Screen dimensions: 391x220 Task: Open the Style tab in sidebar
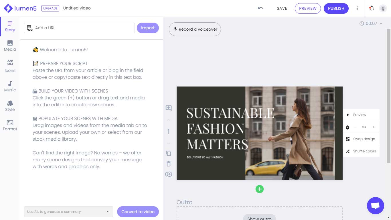[10, 106]
